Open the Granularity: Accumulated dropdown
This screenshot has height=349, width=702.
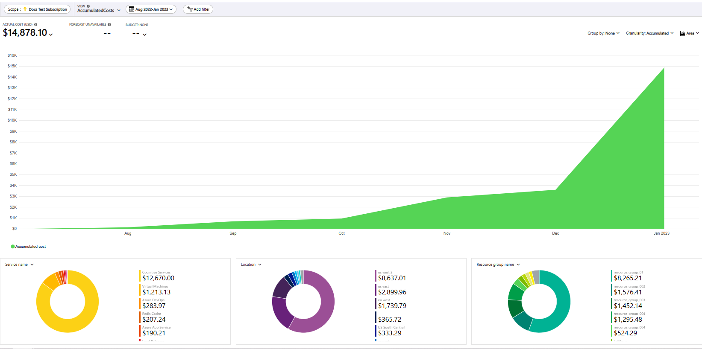(649, 33)
